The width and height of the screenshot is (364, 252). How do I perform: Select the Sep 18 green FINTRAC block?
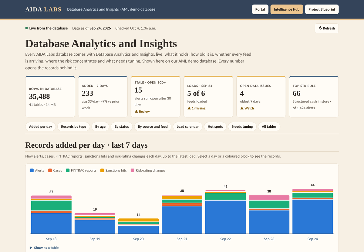[x=51, y=205]
